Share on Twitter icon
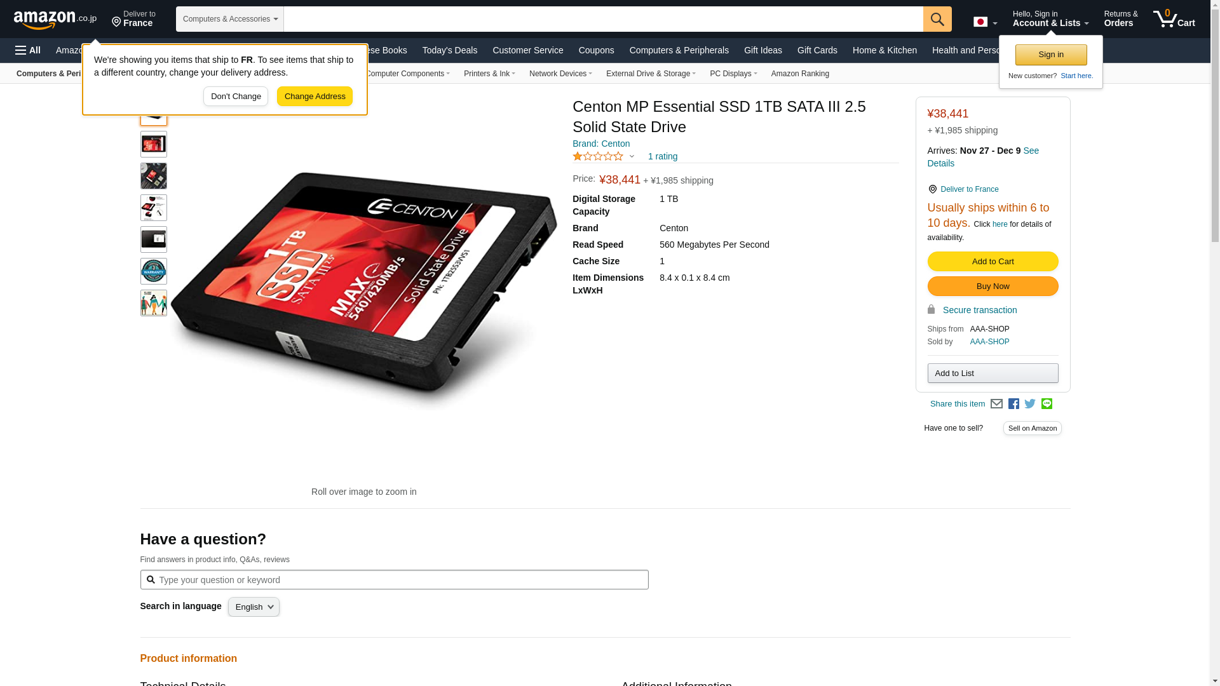The height and width of the screenshot is (686, 1220). [x=1030, y=404]
